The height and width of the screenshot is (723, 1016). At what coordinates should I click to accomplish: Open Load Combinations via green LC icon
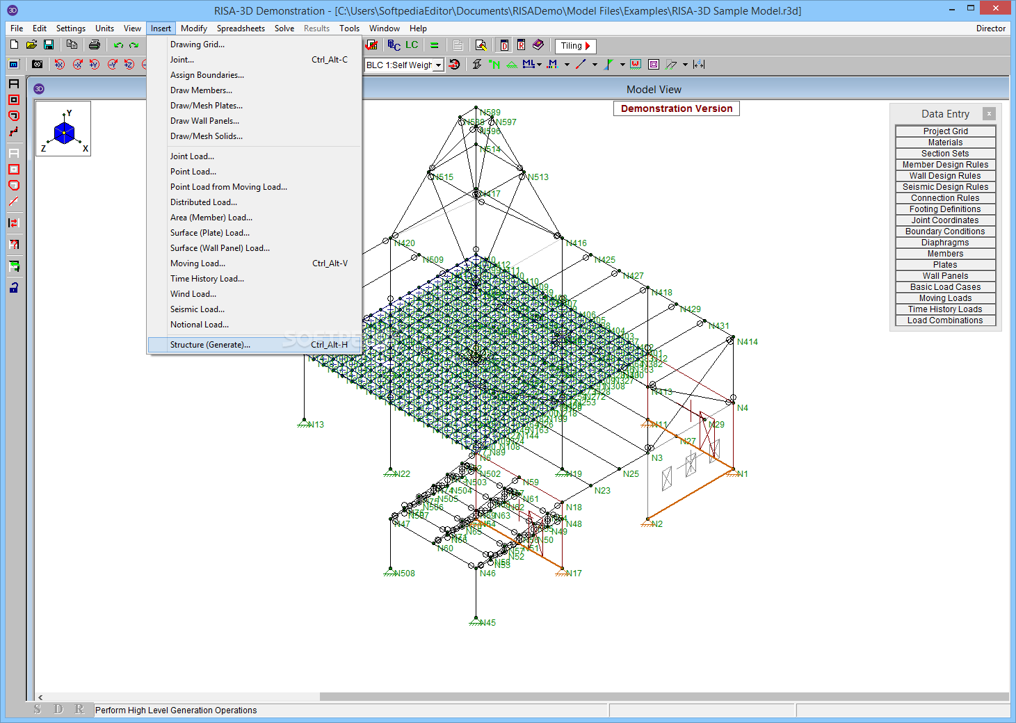pyautogui.click(x=412, y=45)
